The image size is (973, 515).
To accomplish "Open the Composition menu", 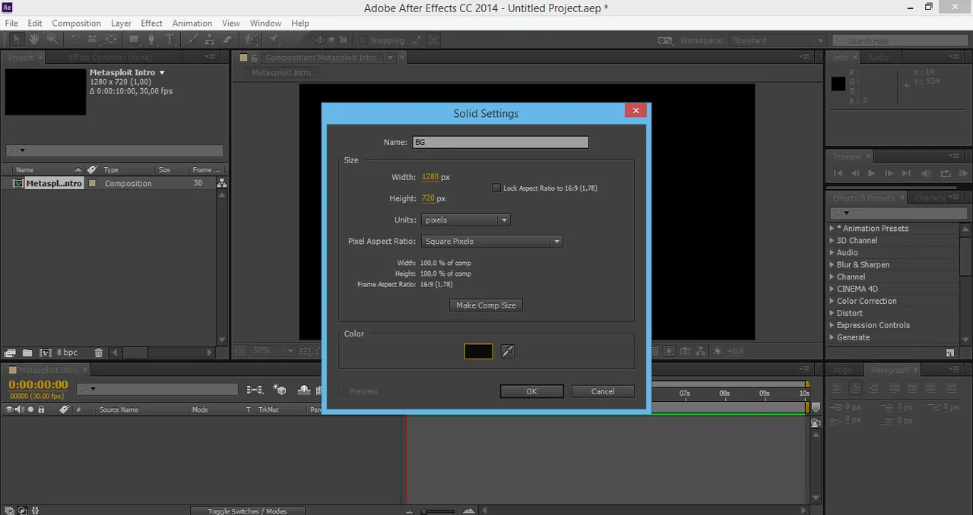I will [76, 23].
